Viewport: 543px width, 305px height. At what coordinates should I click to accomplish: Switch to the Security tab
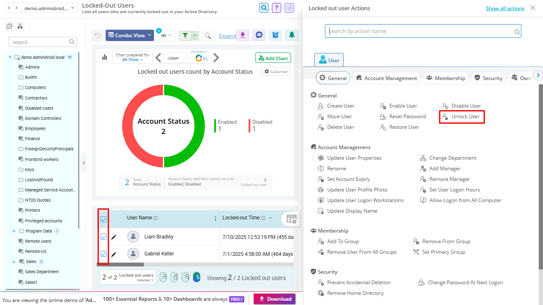tap(488, 78)
